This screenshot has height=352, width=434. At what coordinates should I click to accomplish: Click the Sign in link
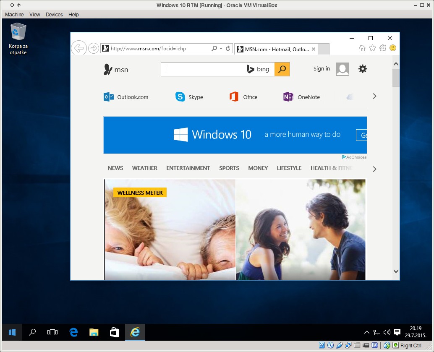[x=322, y=69]
